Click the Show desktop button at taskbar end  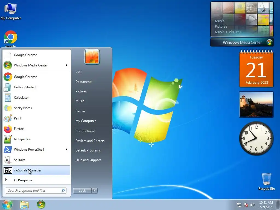click(x=278, y=205)
